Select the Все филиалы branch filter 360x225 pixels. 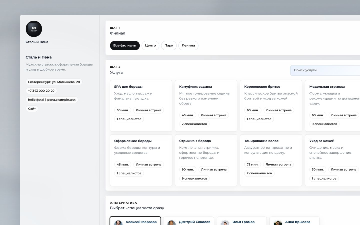point(125,45)
